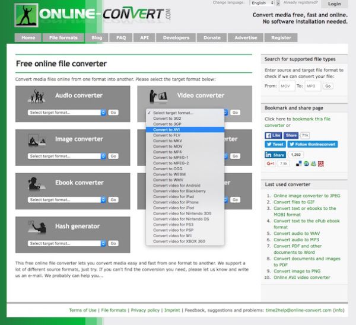Click the Login button

(x=335, y=4)
